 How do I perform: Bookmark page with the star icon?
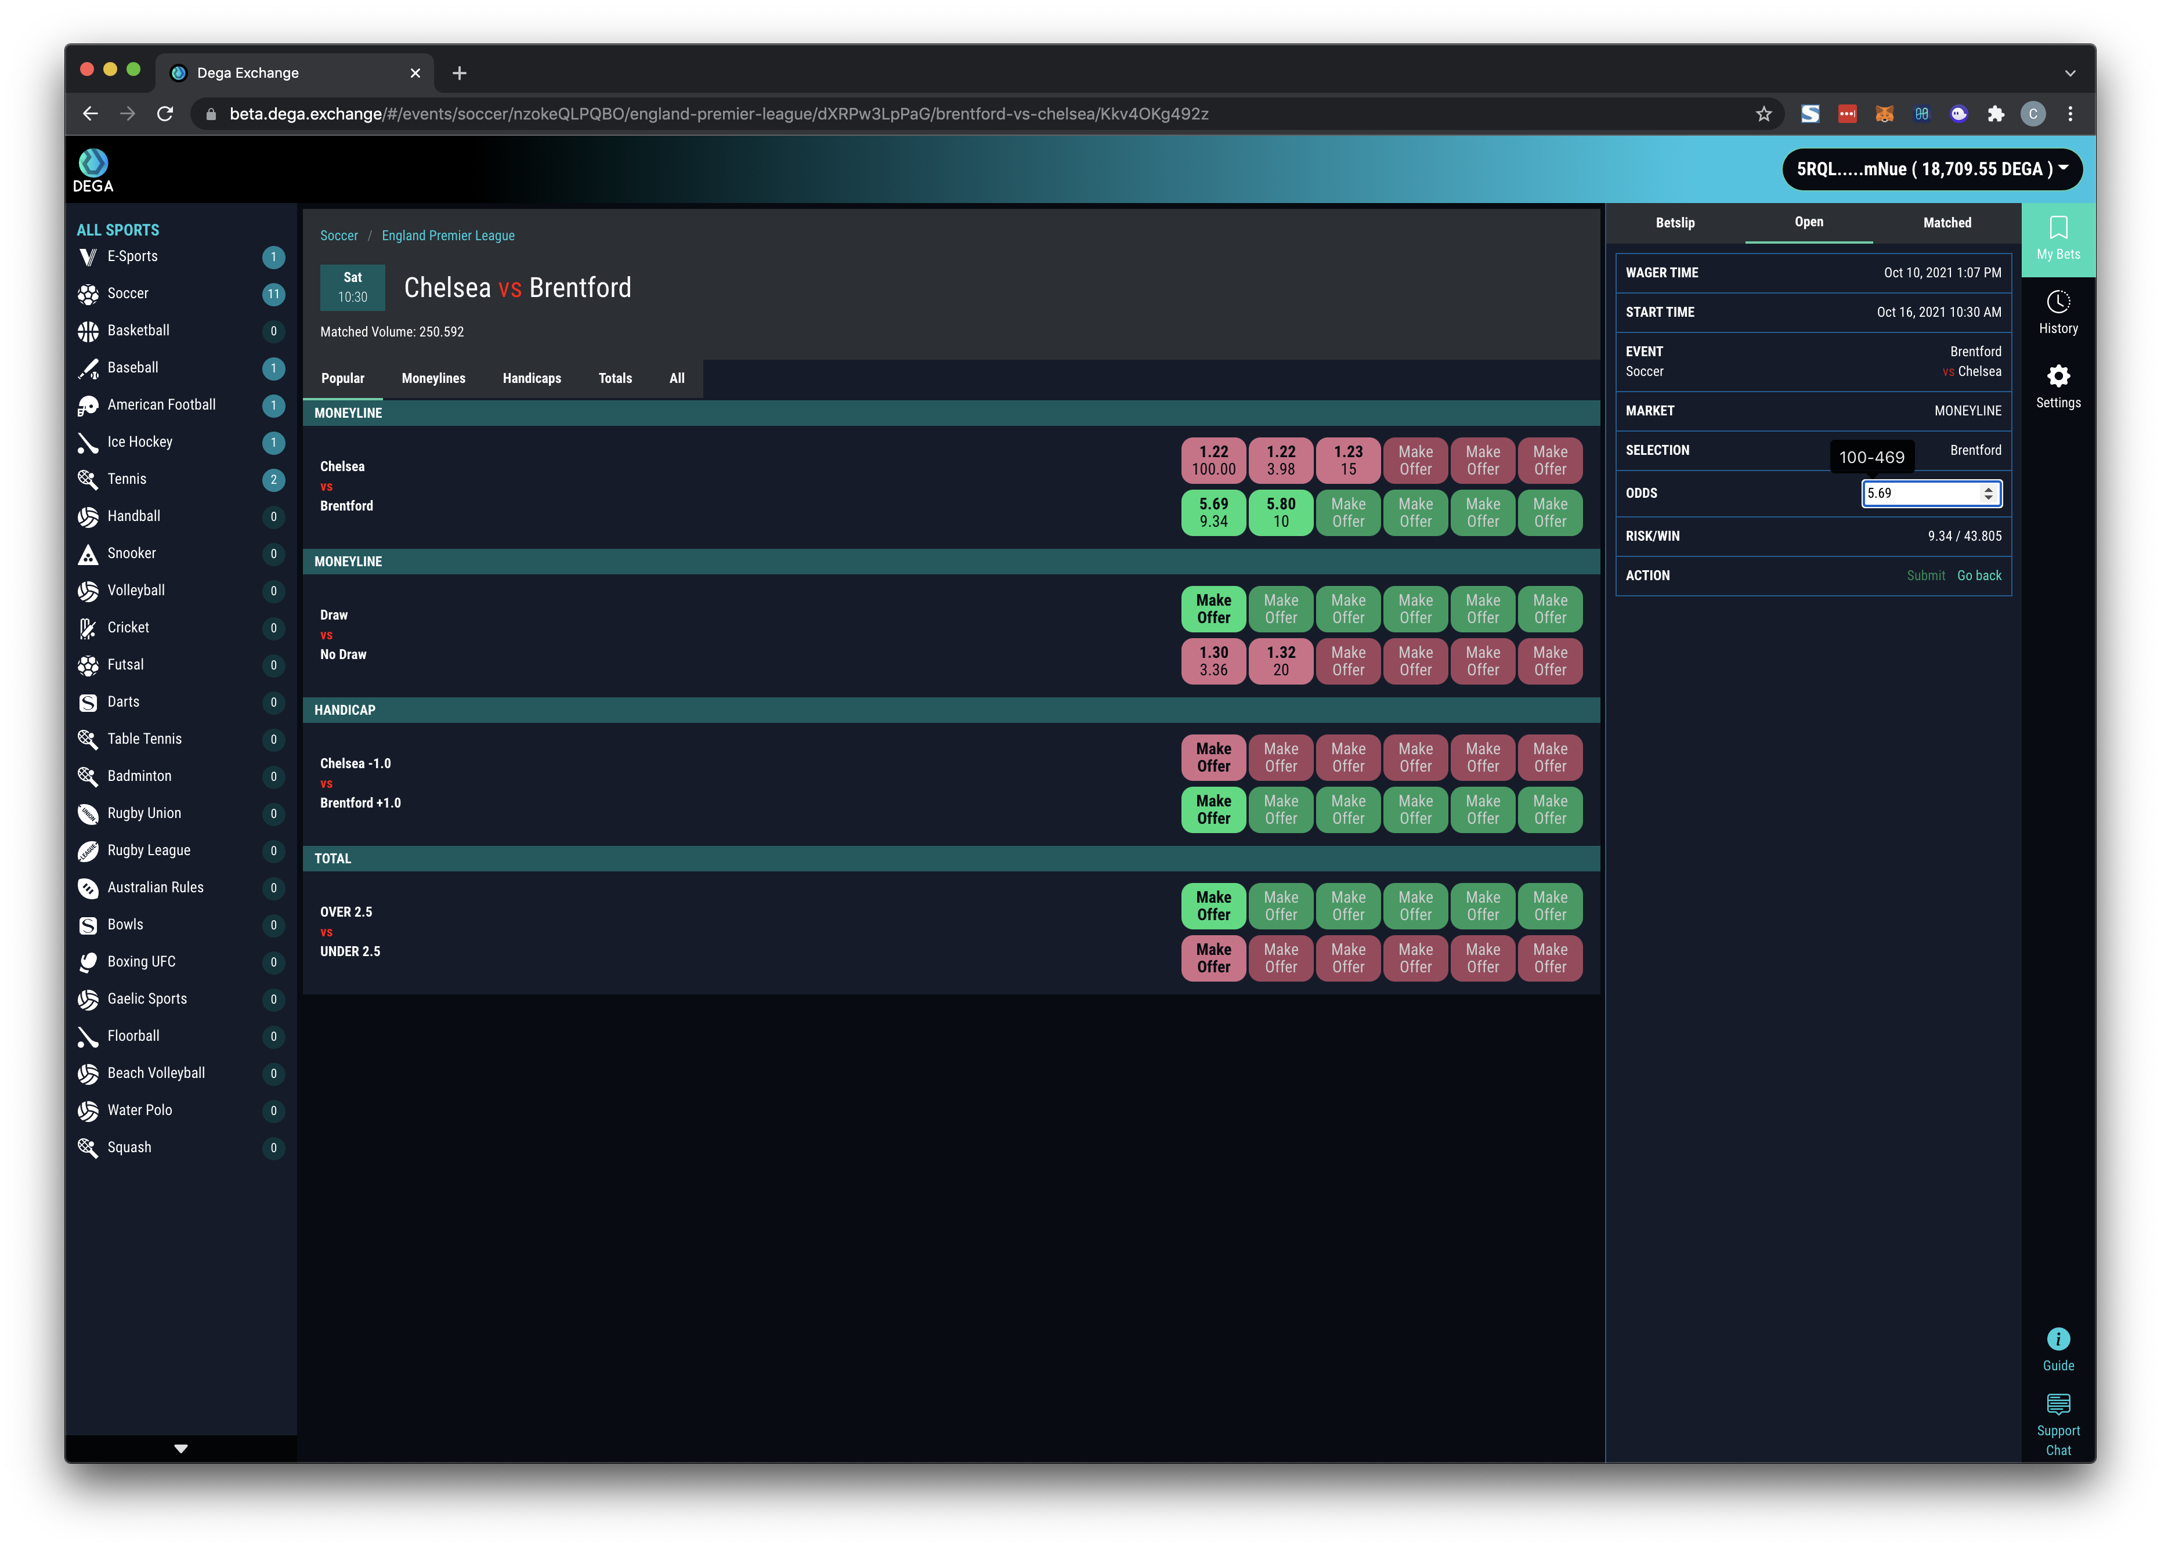tap(1764, 114)
